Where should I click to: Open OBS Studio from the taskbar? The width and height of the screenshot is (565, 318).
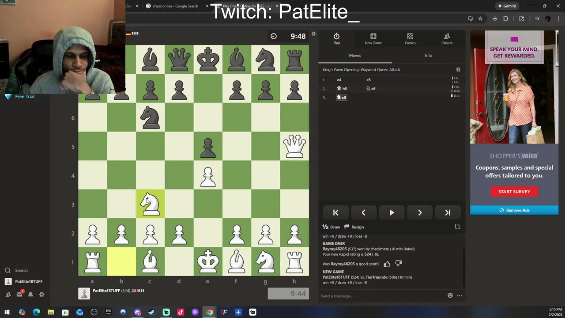[x=94, y=312]
